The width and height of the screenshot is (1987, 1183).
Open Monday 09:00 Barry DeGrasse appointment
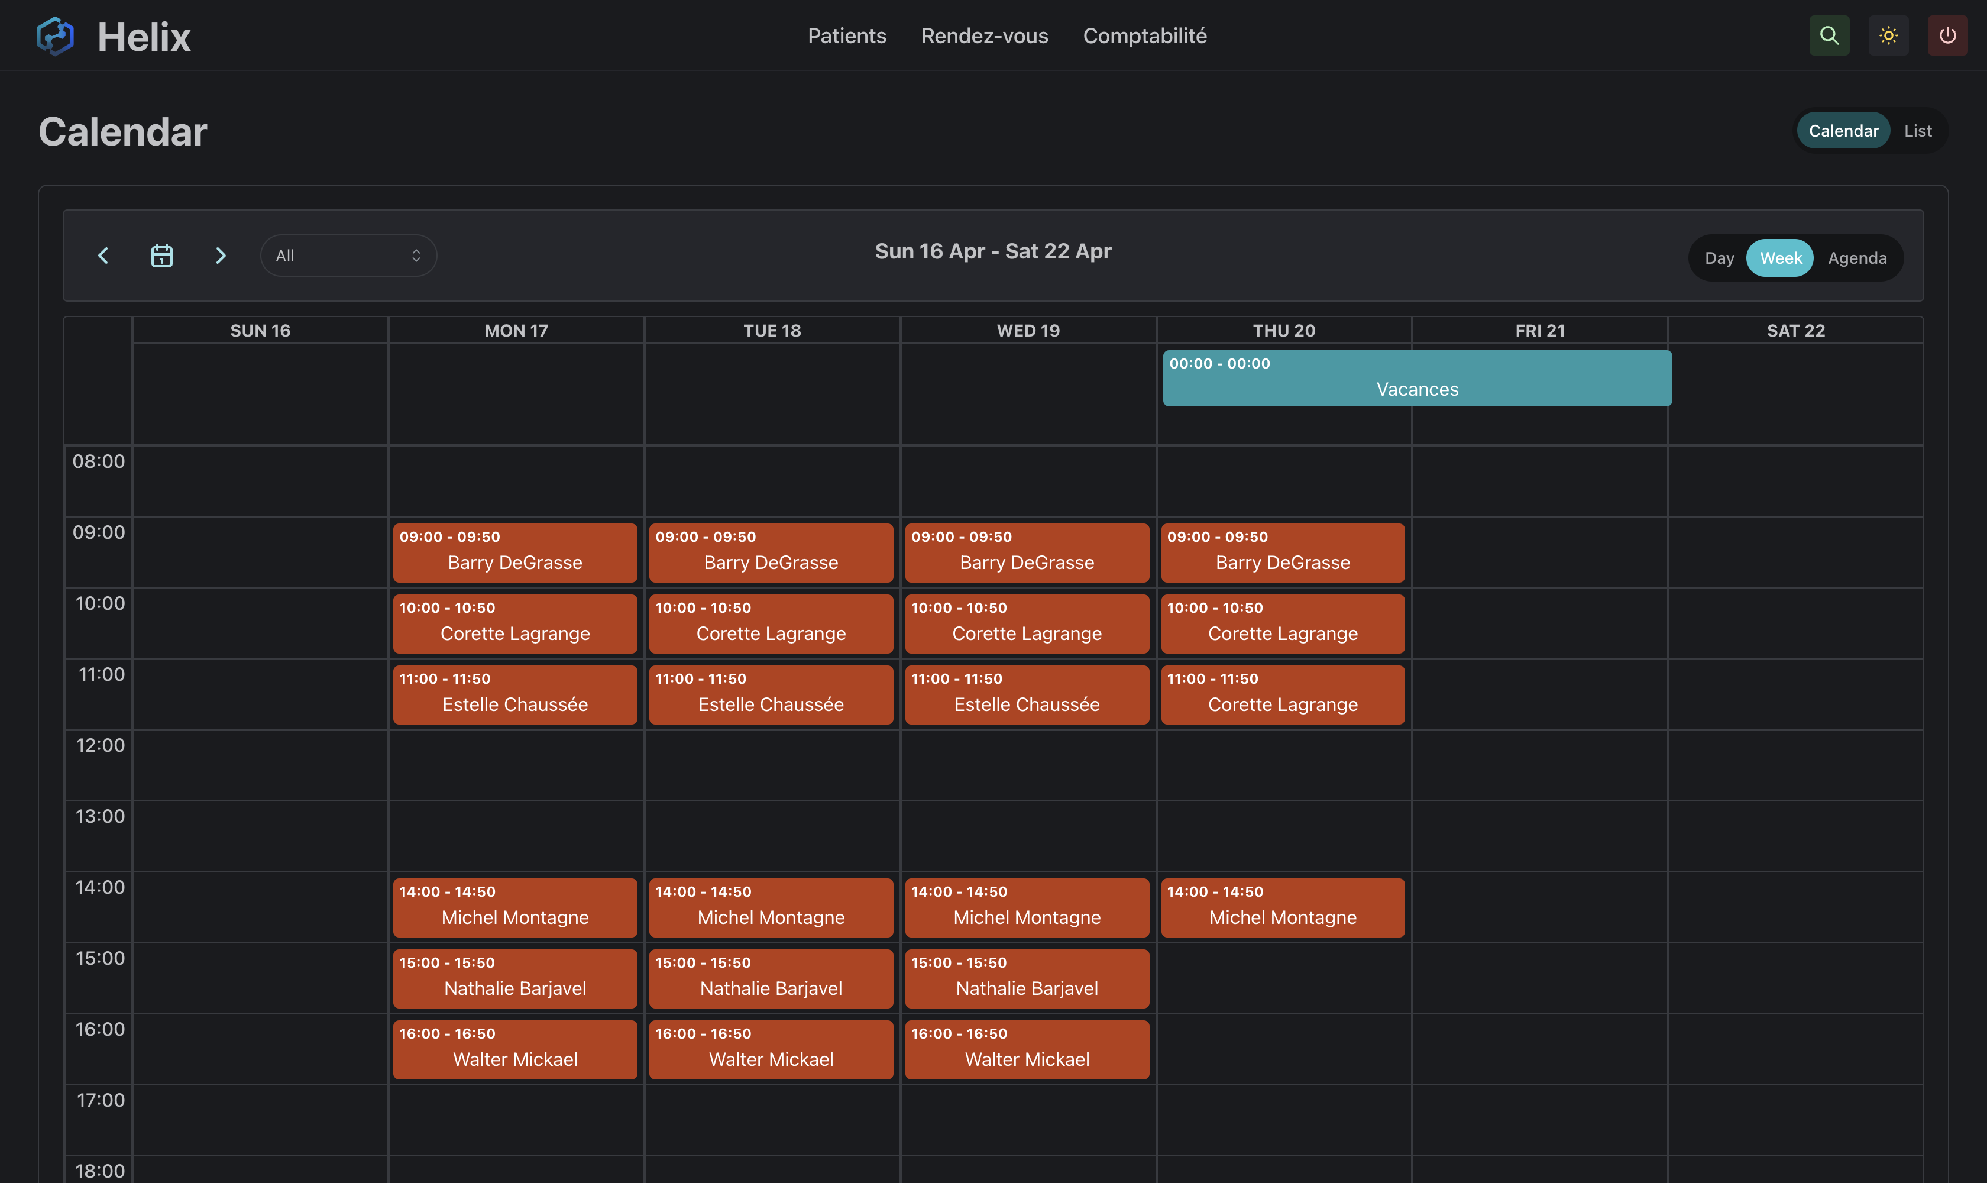[x=515, y=552]
